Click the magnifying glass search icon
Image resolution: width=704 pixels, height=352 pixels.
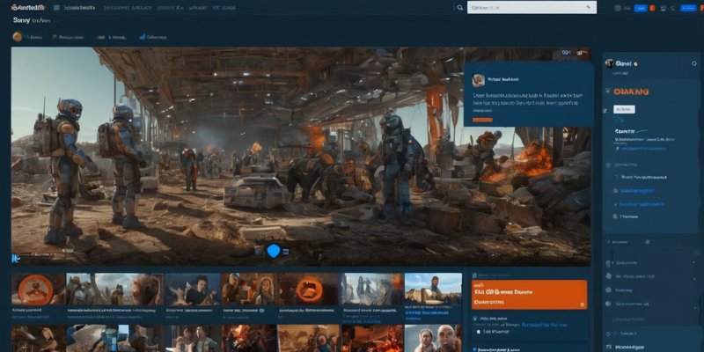click(459, 8)
